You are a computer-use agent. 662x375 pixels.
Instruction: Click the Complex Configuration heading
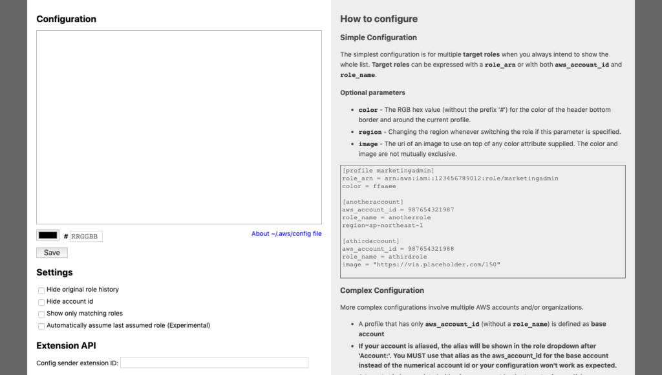pos(382,290)
